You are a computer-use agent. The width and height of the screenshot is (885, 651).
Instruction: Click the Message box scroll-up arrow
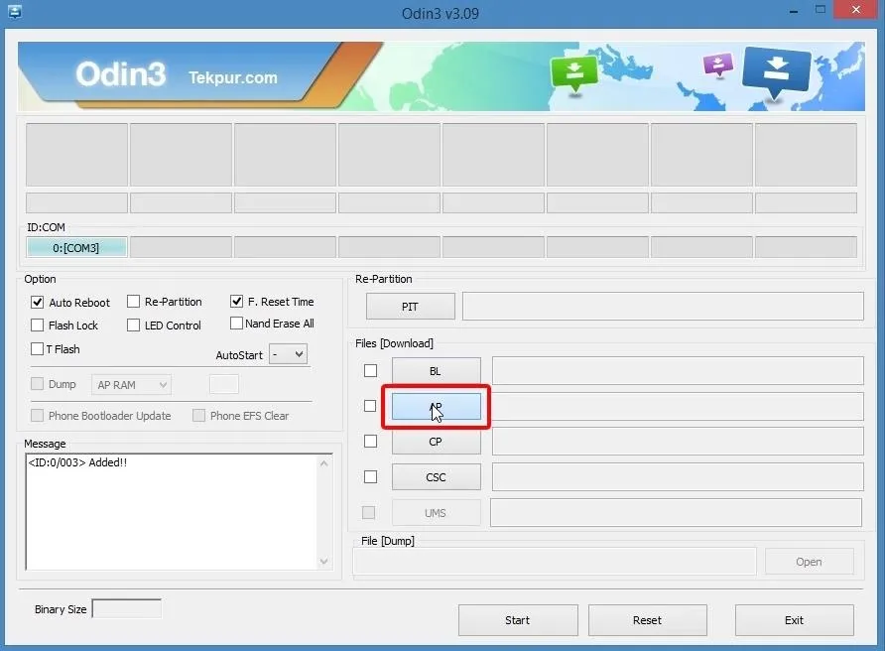[324, 463]
